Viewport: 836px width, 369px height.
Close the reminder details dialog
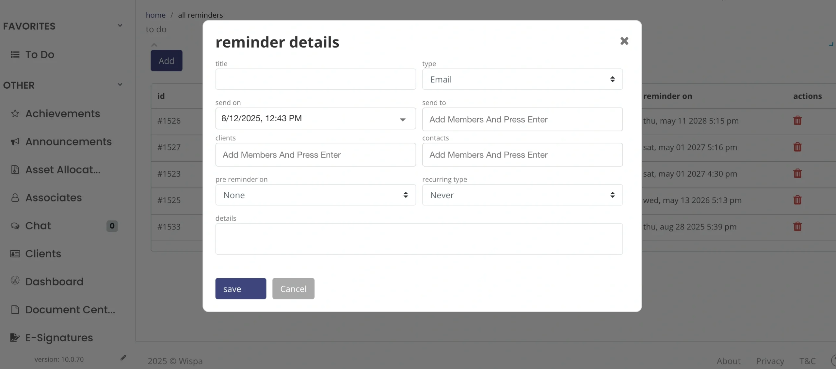[624, 41]
